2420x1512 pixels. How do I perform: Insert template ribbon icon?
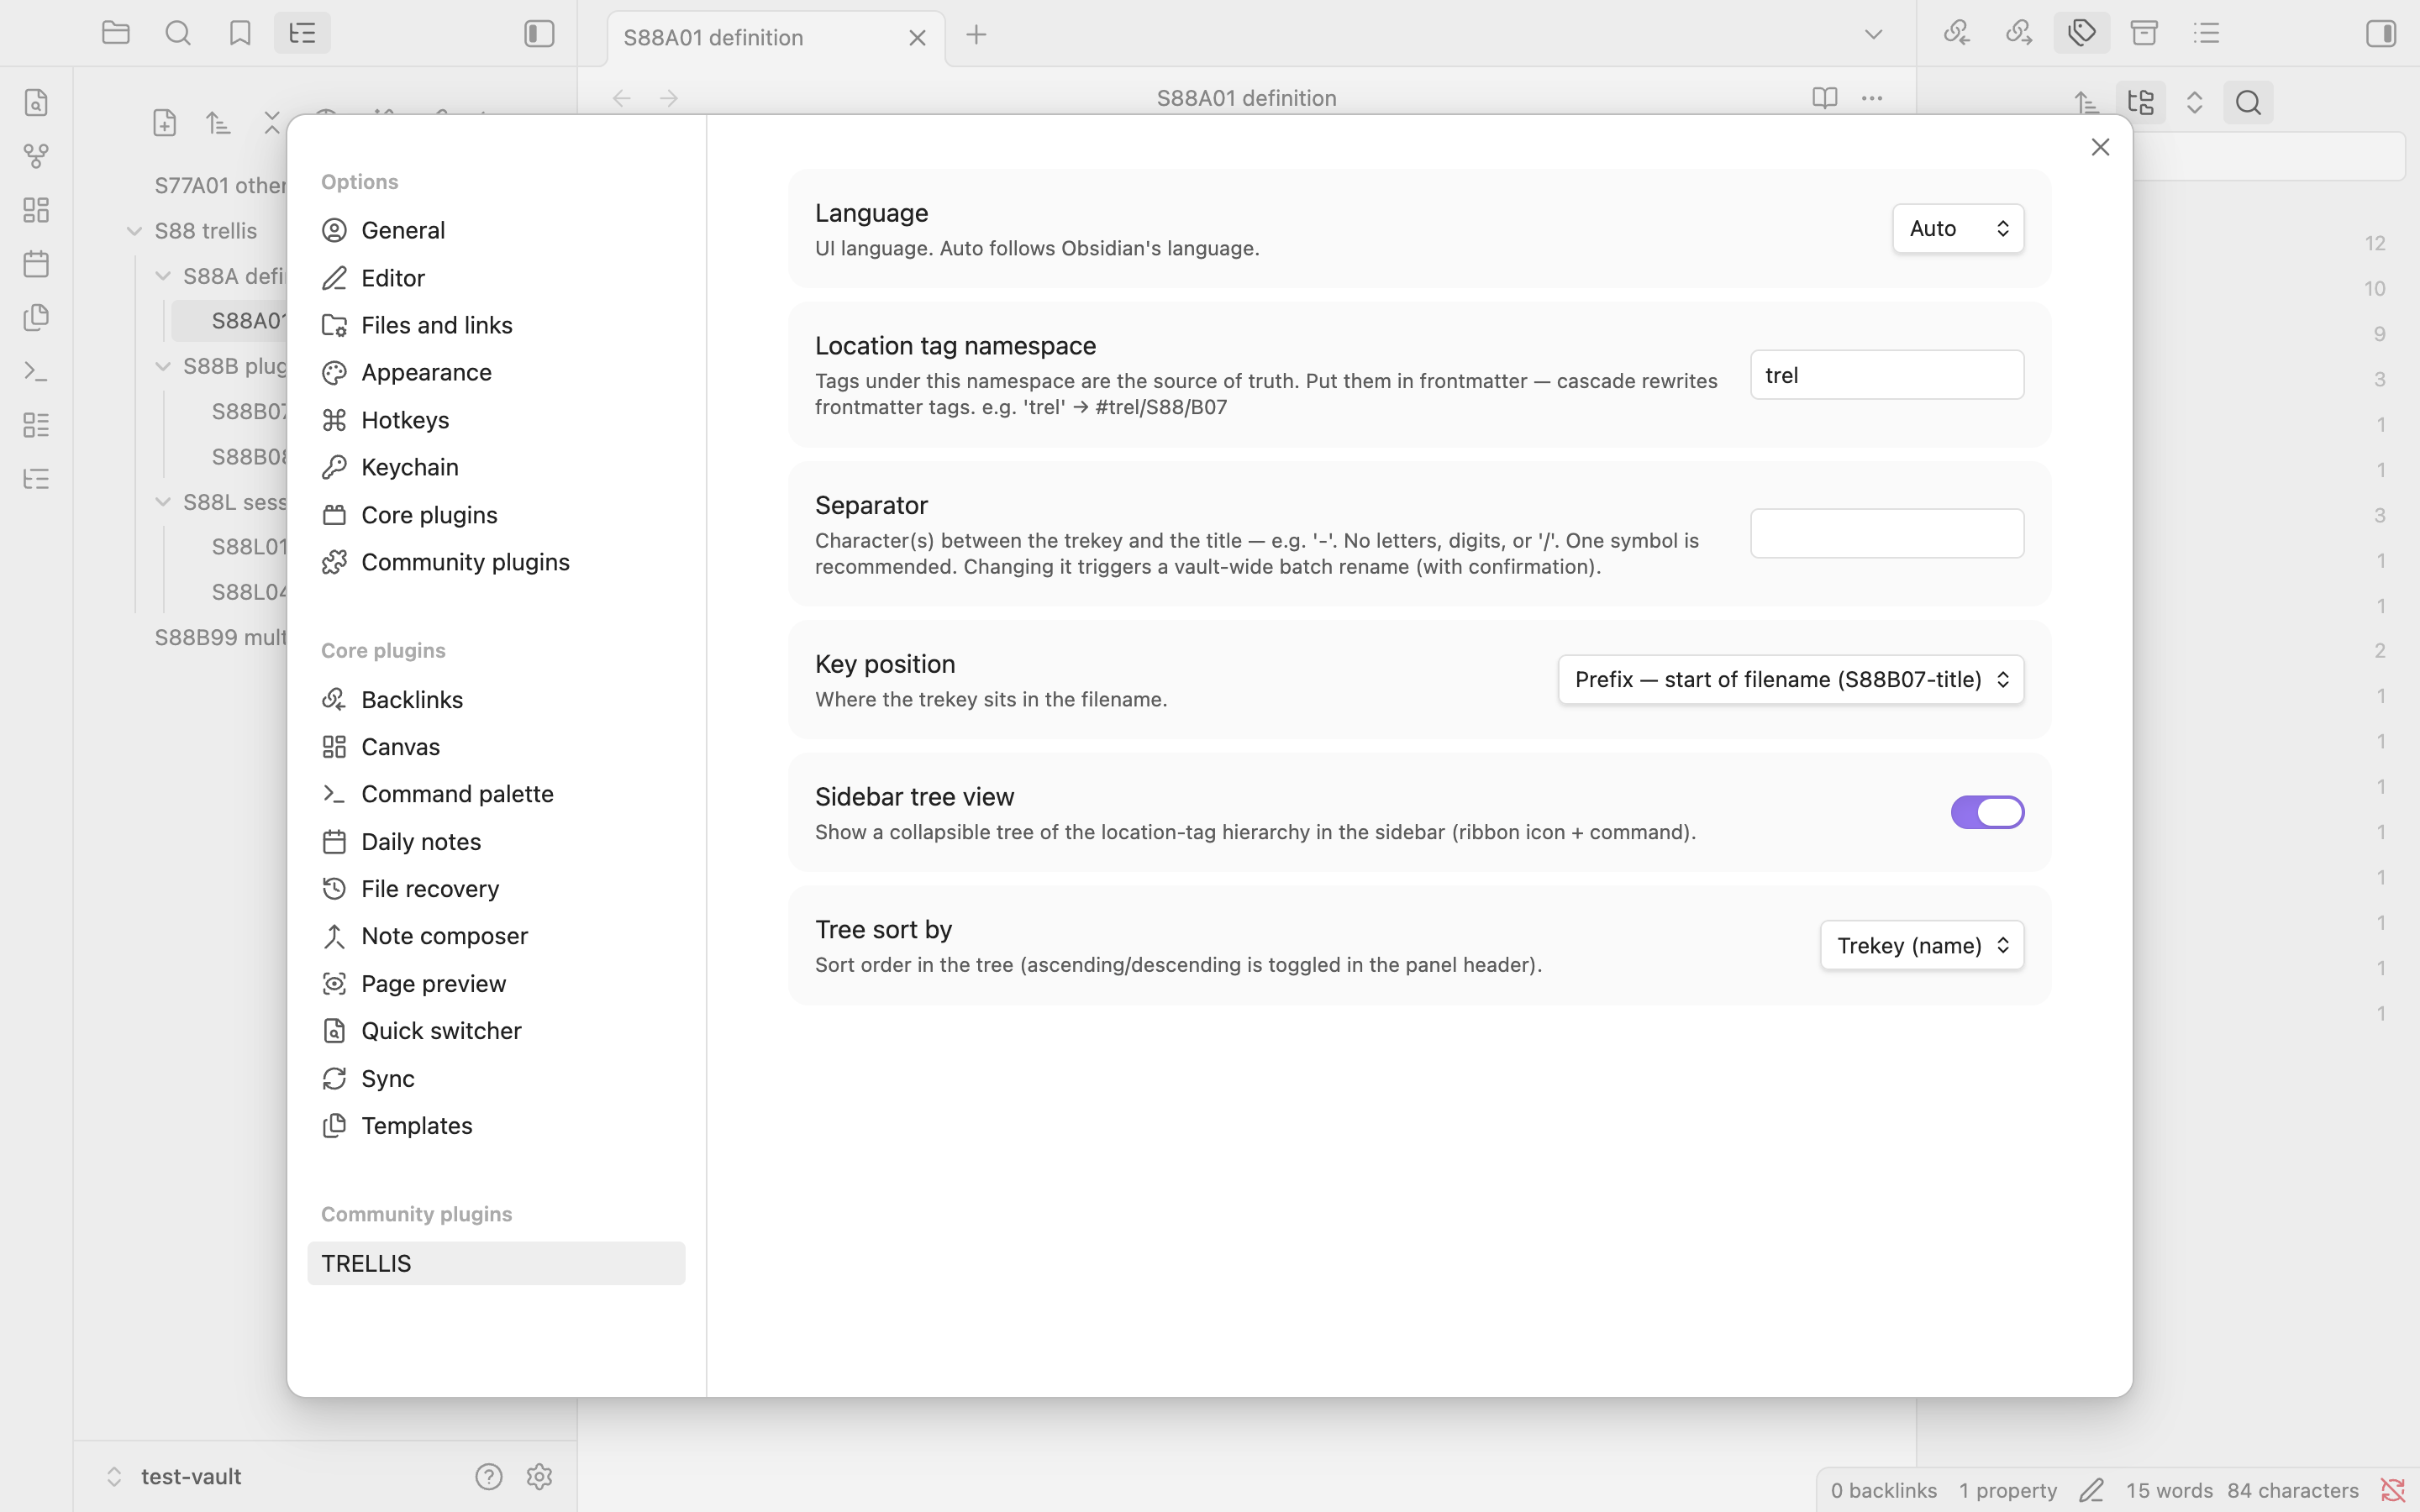point(36,318)
